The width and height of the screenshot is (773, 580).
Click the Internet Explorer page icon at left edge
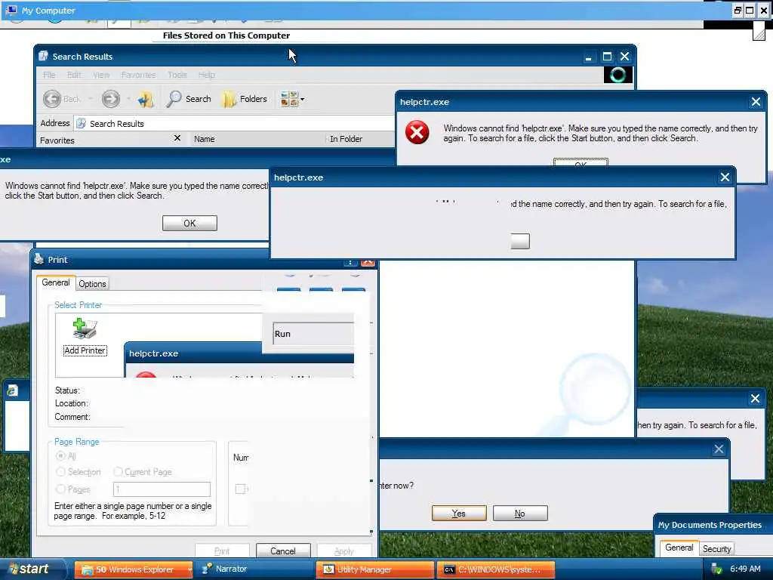point(12,390)
